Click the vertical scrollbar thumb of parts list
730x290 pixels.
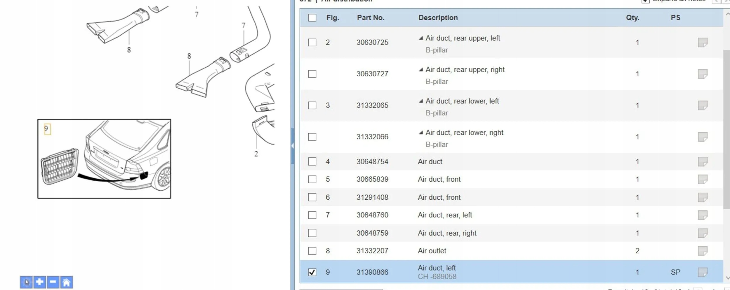(726, 130)
